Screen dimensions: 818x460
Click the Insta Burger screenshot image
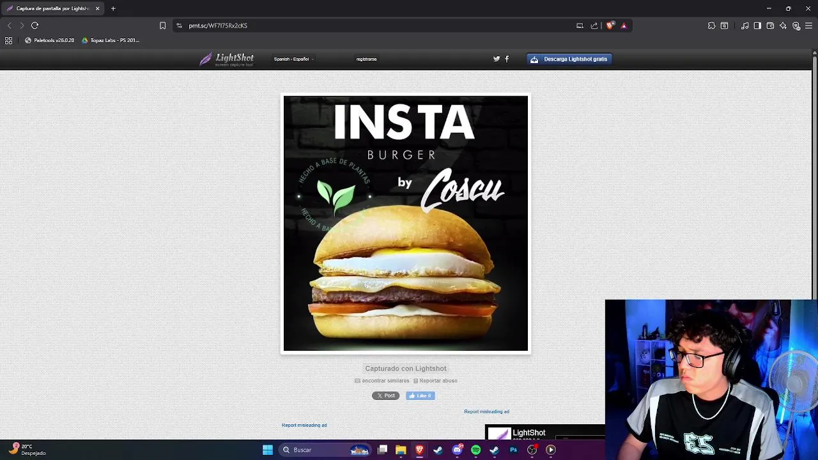406,224
